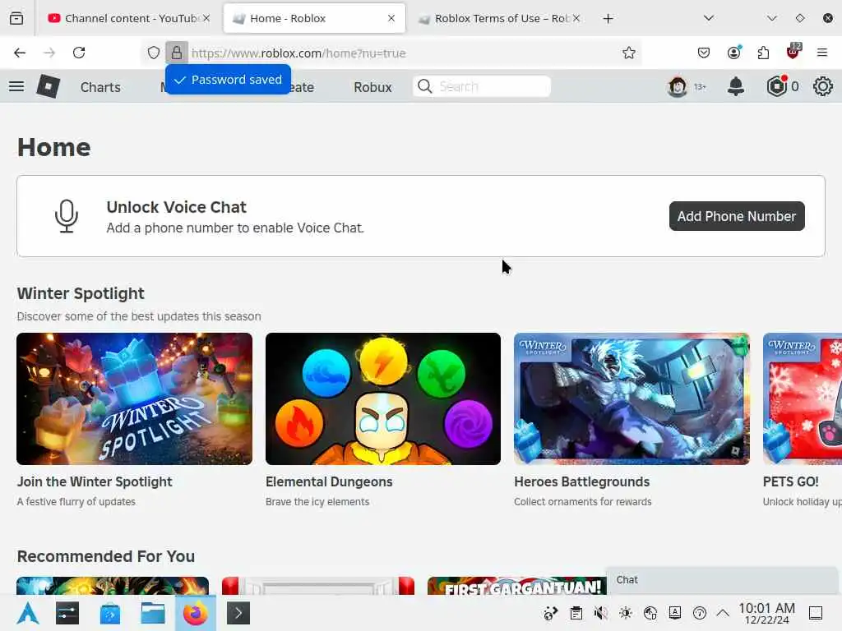Open the uBlock extension icon with badge

[x=793, y=52]
